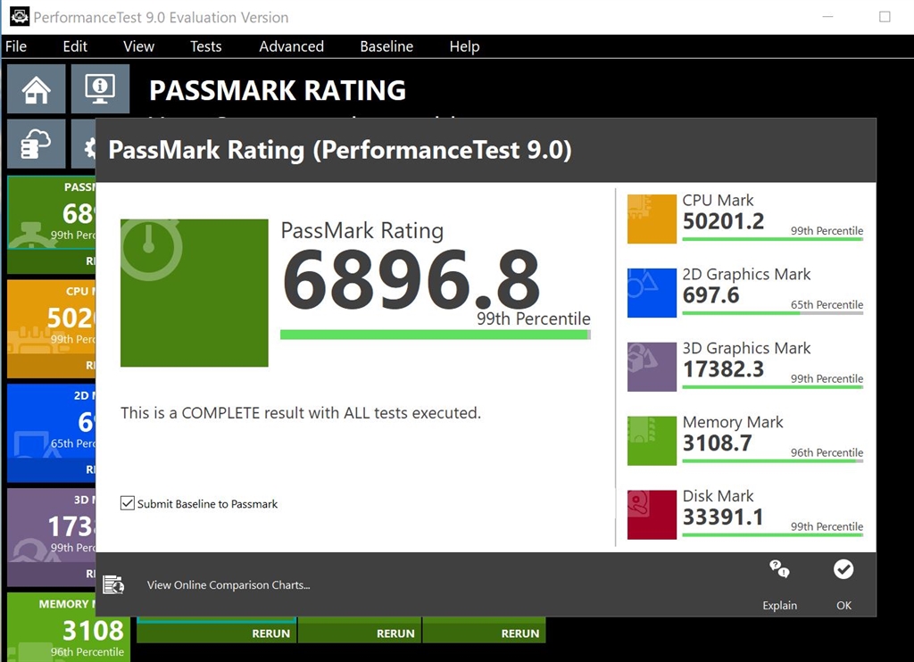The height and width of the screenshot is (662, 914).
Task: Click the CPU tile in background window
Action: click(51, 328)
